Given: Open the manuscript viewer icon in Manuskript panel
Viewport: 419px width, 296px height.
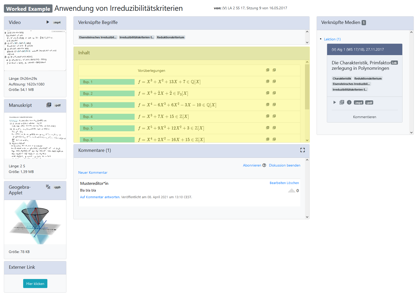Looking at the screenshot, I should coord(49,105).
